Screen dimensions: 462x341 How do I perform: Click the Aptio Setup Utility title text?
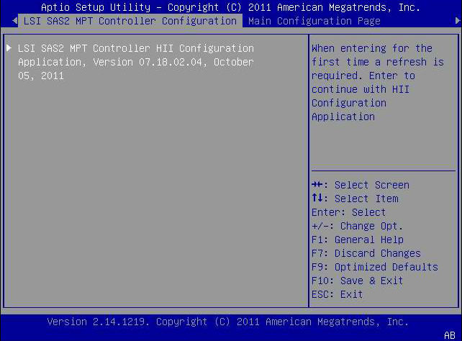(230, 7)
